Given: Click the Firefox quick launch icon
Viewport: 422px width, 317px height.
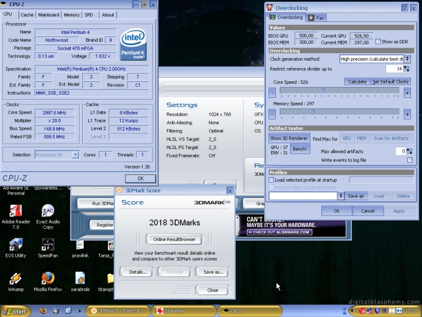Looking at the screenshot, I should point(43,311).
